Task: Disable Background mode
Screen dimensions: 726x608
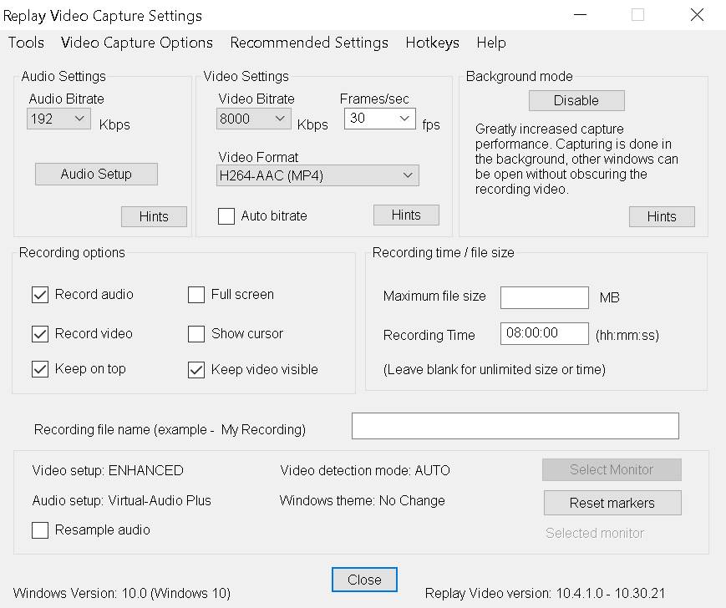Action: 576,100
